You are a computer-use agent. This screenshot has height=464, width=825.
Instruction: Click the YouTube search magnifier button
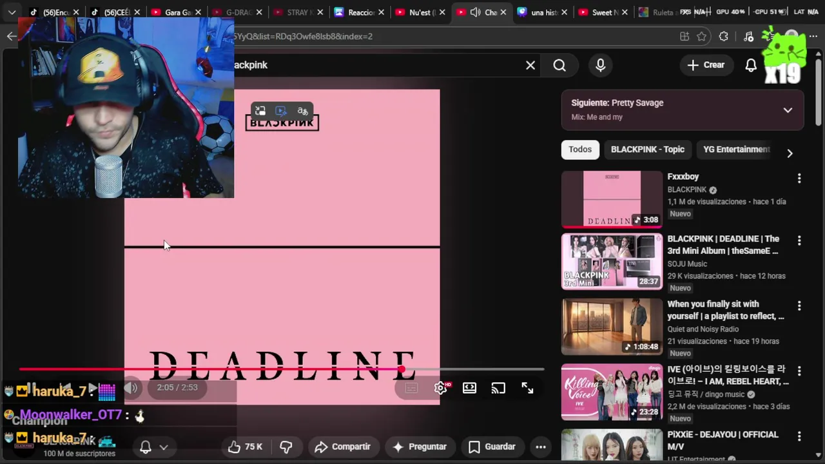[x=559, y=65]
